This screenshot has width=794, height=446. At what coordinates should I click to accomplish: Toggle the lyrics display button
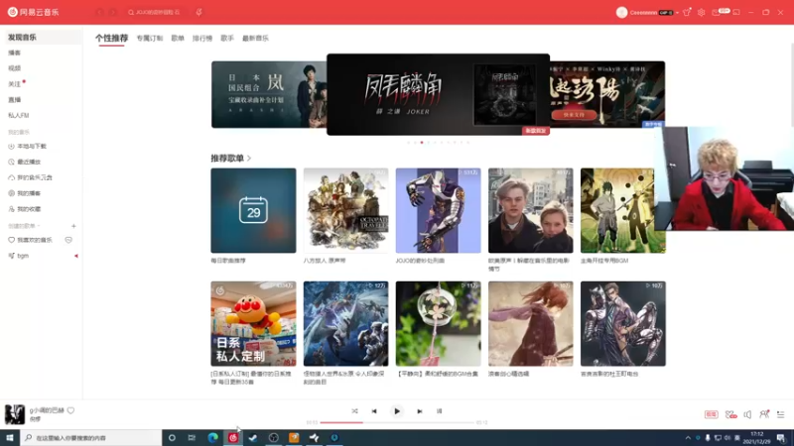(439, 411)
